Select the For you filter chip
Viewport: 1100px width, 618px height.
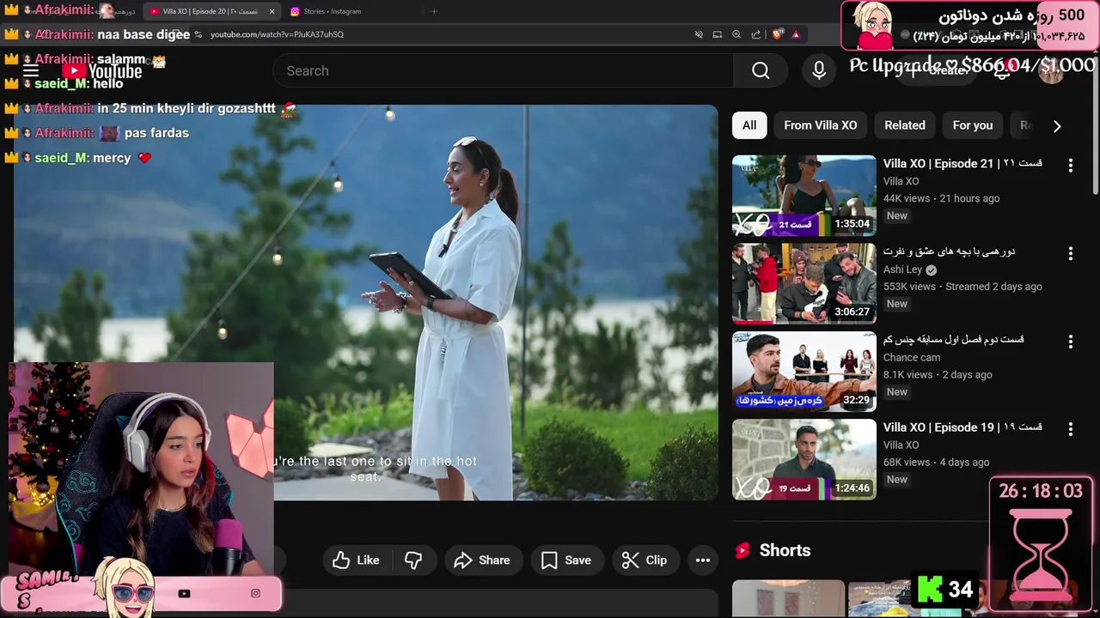pyautogui.click(x=973, y=125)
